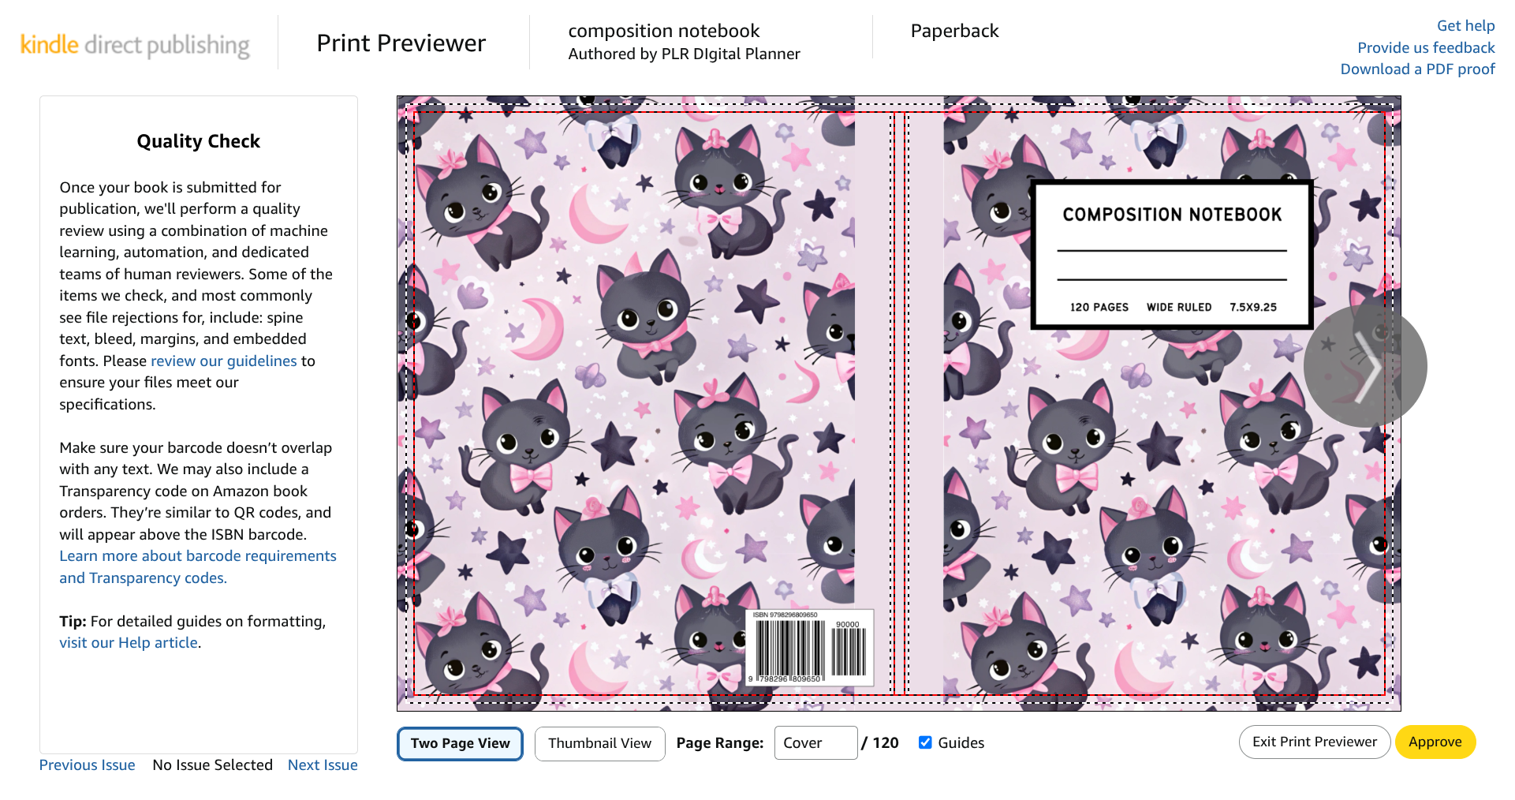Open Provide us feedback link
Screen dimensions: 1515x800
1426,48
